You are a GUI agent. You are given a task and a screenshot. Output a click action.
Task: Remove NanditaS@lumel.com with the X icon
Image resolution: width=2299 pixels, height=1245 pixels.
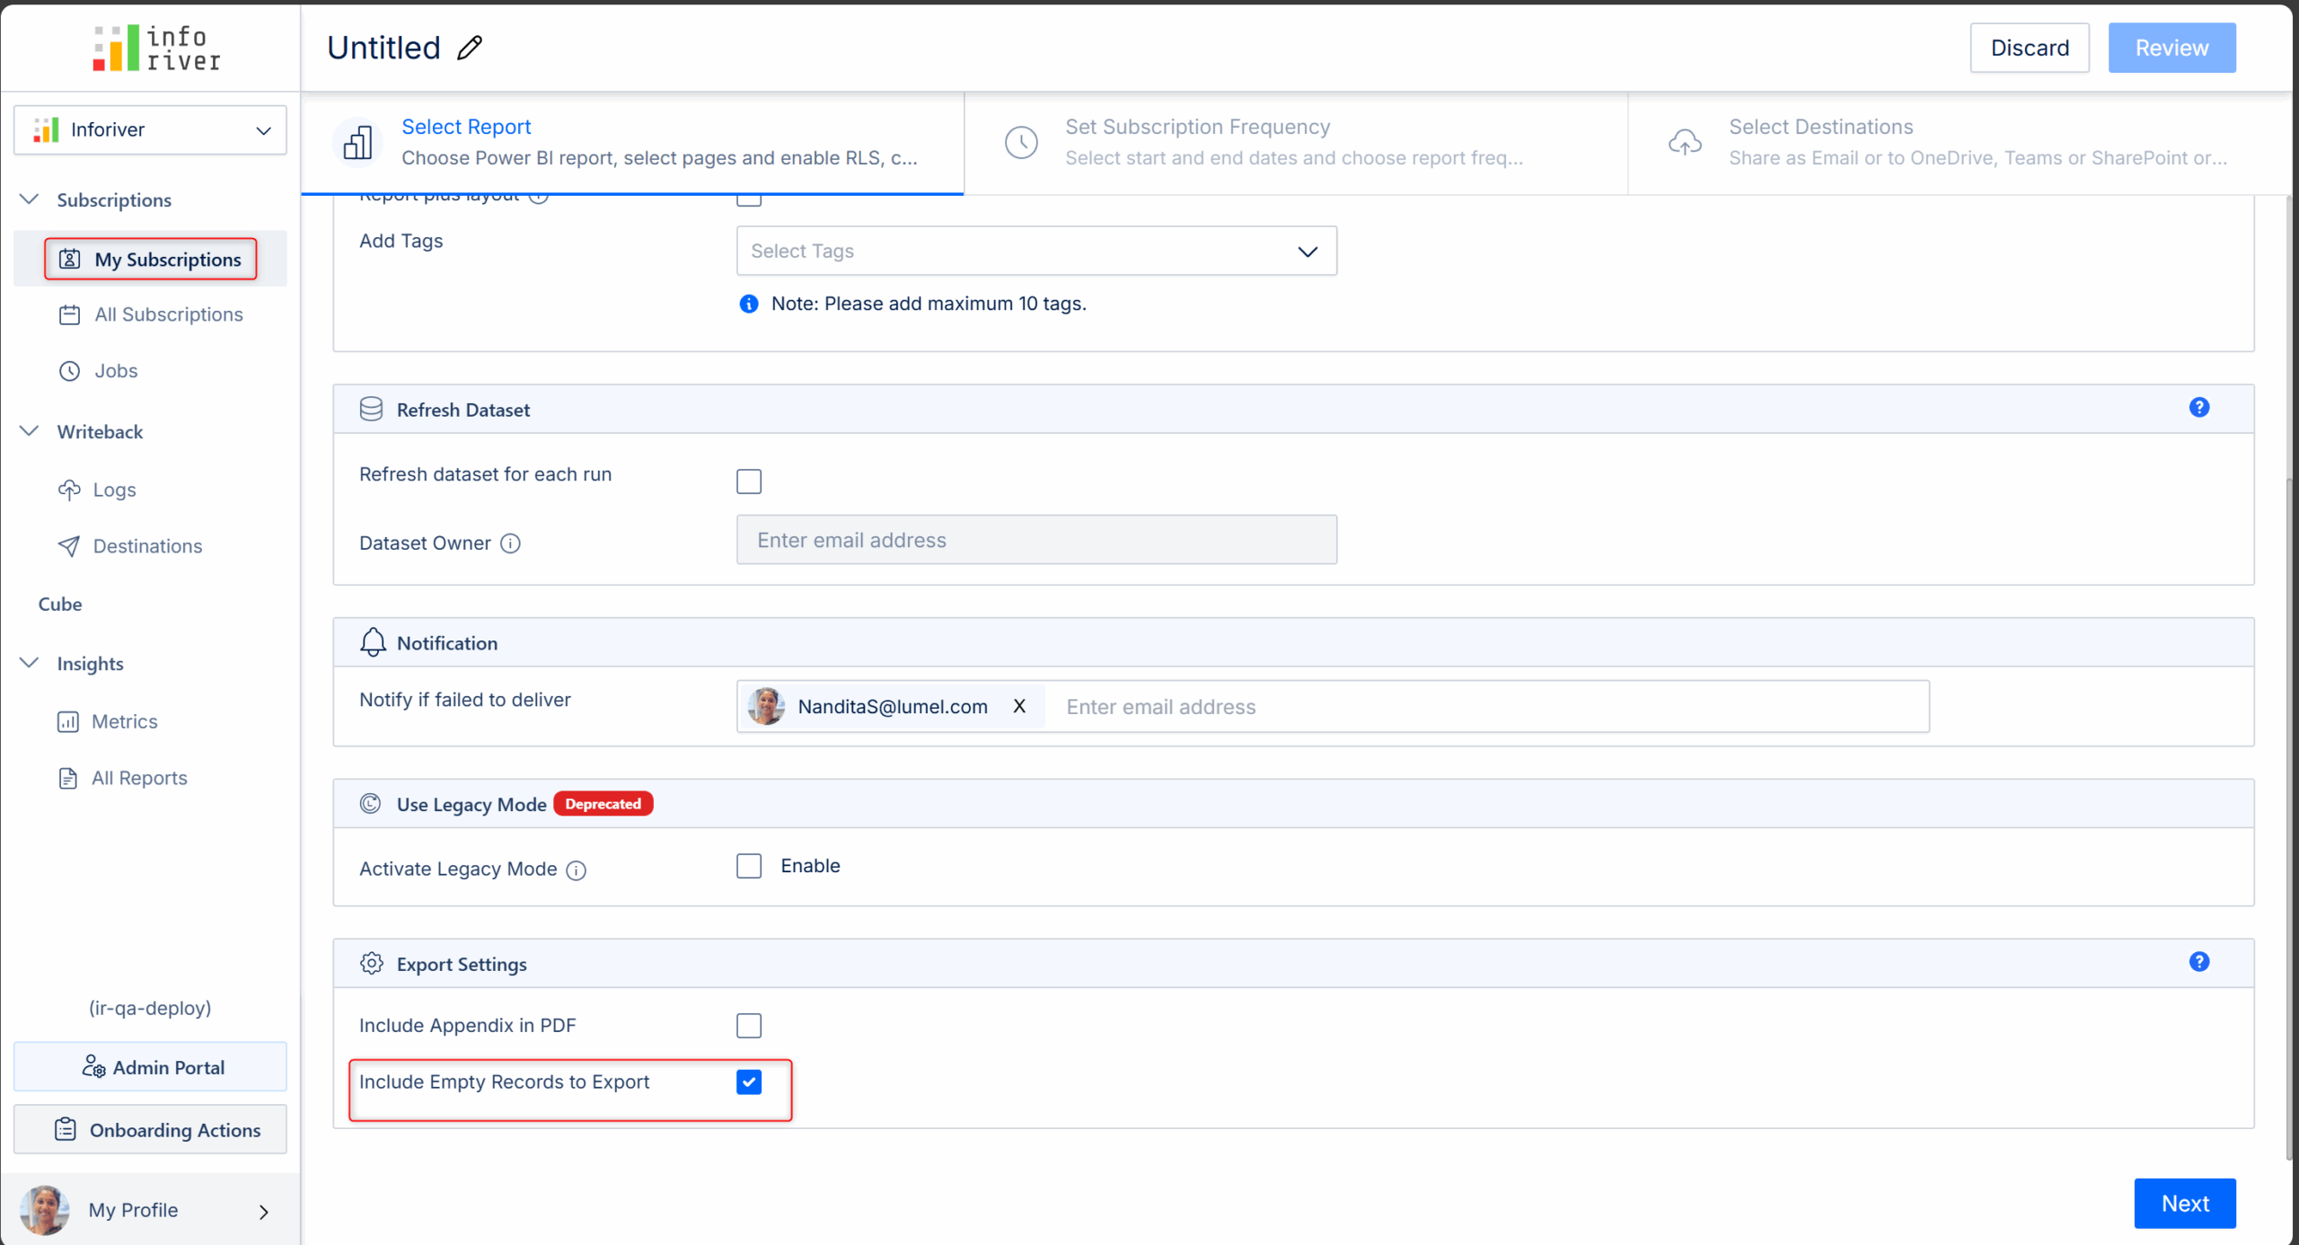(1019, 706)
